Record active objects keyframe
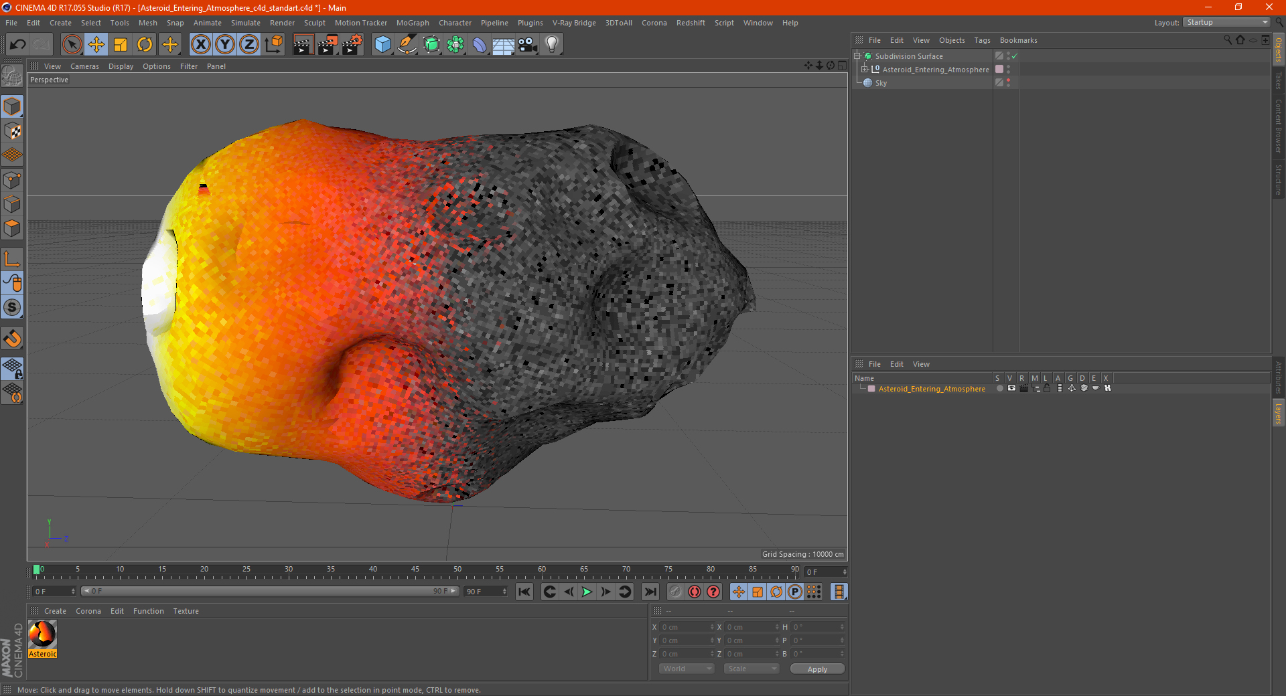Image resolution: width=1286 pixels, height=696 pixels. [x=676, y=592]
